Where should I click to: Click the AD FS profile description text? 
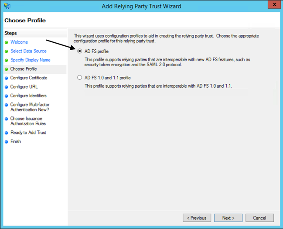click(167, 62)
